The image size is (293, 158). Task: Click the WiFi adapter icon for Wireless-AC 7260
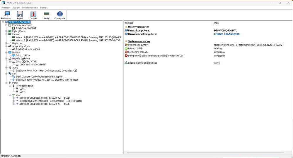coord(13,79)
